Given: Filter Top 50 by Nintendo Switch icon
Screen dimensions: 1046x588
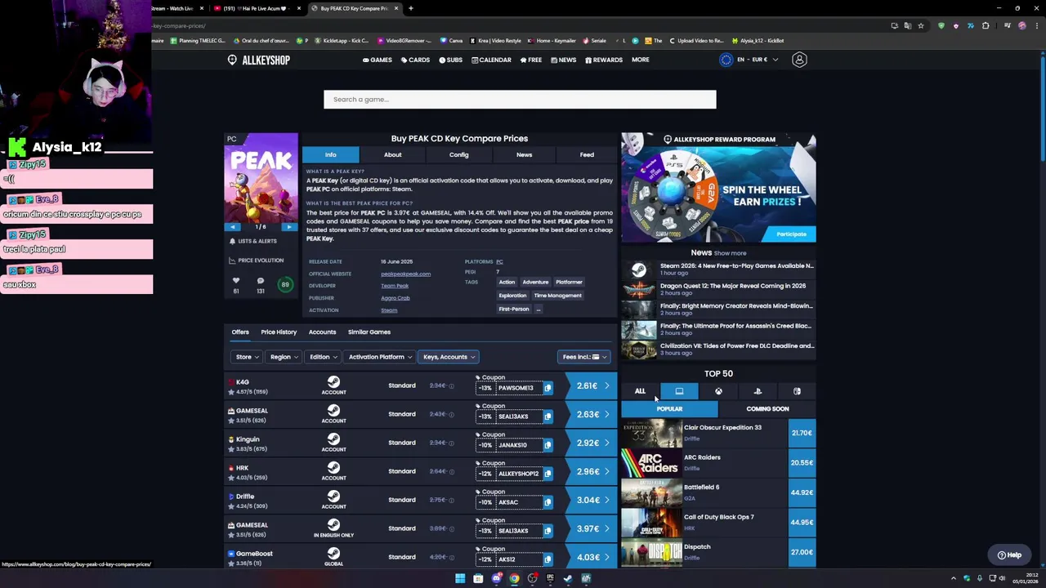Looking at the screenshot, I should pyautogui.click(x=797, y=391).
